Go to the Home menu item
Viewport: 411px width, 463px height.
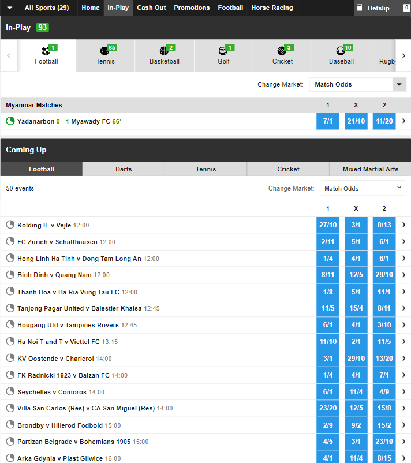[91, 8]
